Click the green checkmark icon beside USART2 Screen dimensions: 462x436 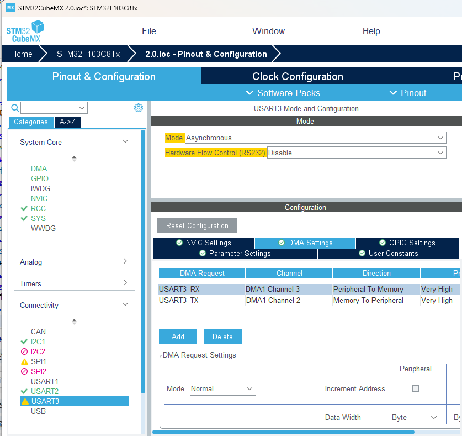tap(24, 391)
